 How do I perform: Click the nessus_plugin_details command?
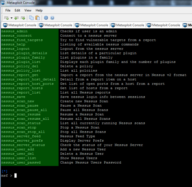tap(24, 53)
